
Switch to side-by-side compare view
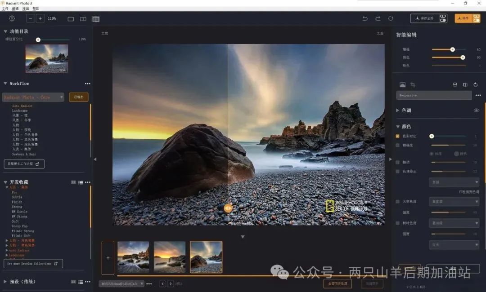tap(83, 19)
